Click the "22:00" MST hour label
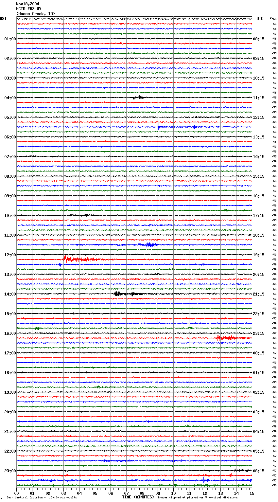The height and width of the screenshot is (502, 278). point(10,451)
